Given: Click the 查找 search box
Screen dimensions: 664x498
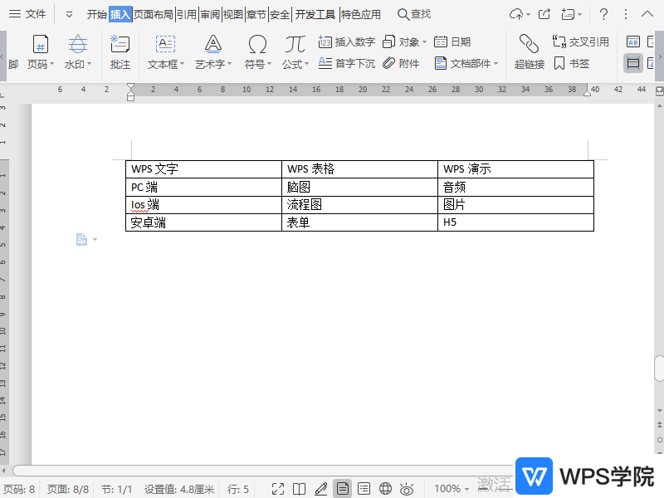Looking at the screenshot, I should pyautogui.click(x=414, y=14).
